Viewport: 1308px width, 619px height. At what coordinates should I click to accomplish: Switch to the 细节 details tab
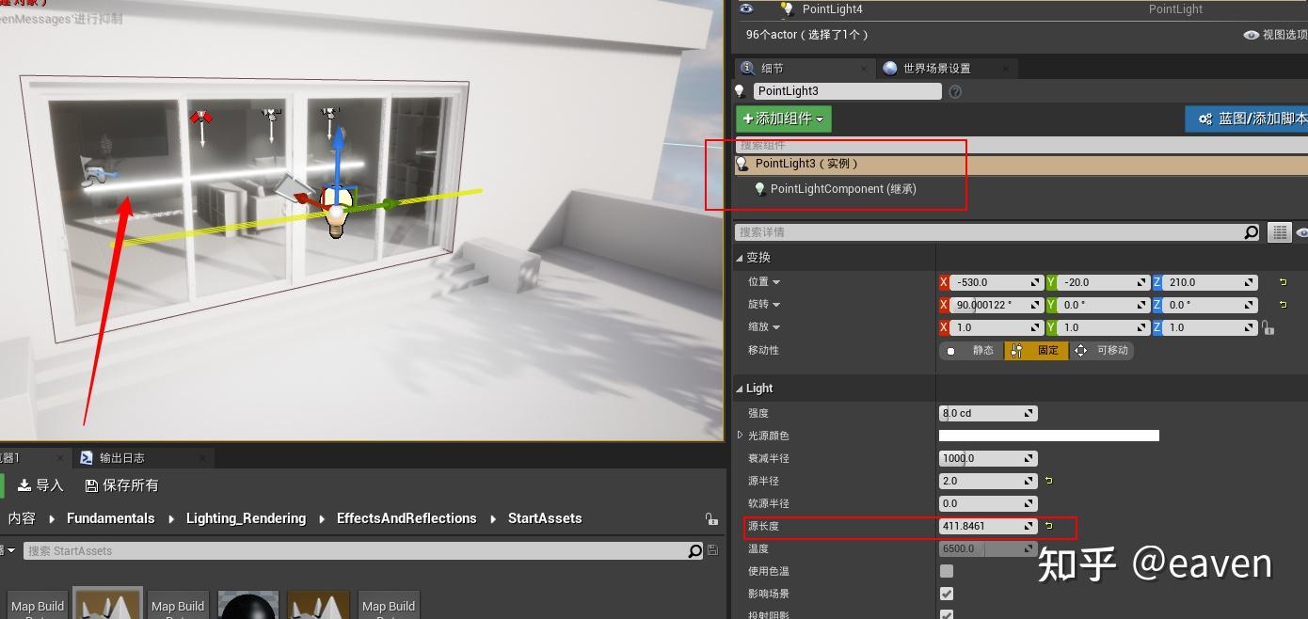(x=772, y=68)
